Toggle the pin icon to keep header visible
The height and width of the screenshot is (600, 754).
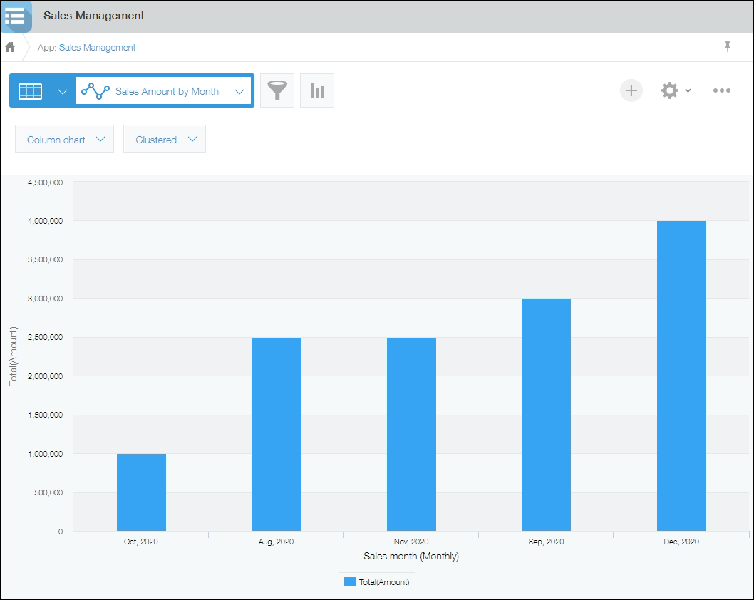click(728, 46)
